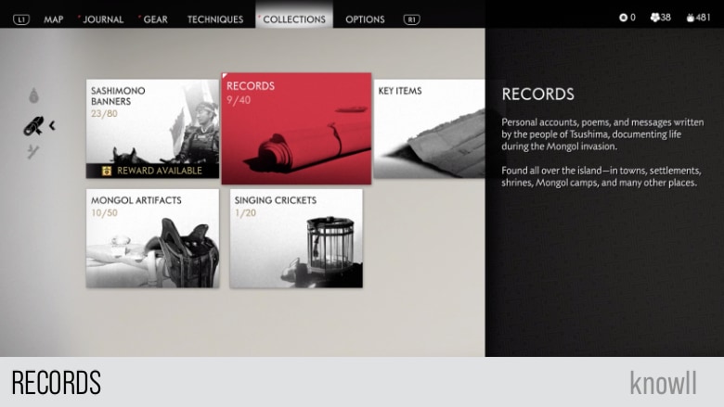This screenshot has height=407, width=724.
Task: Click the chevron beside scroll icon
Action: coord(52,125)
